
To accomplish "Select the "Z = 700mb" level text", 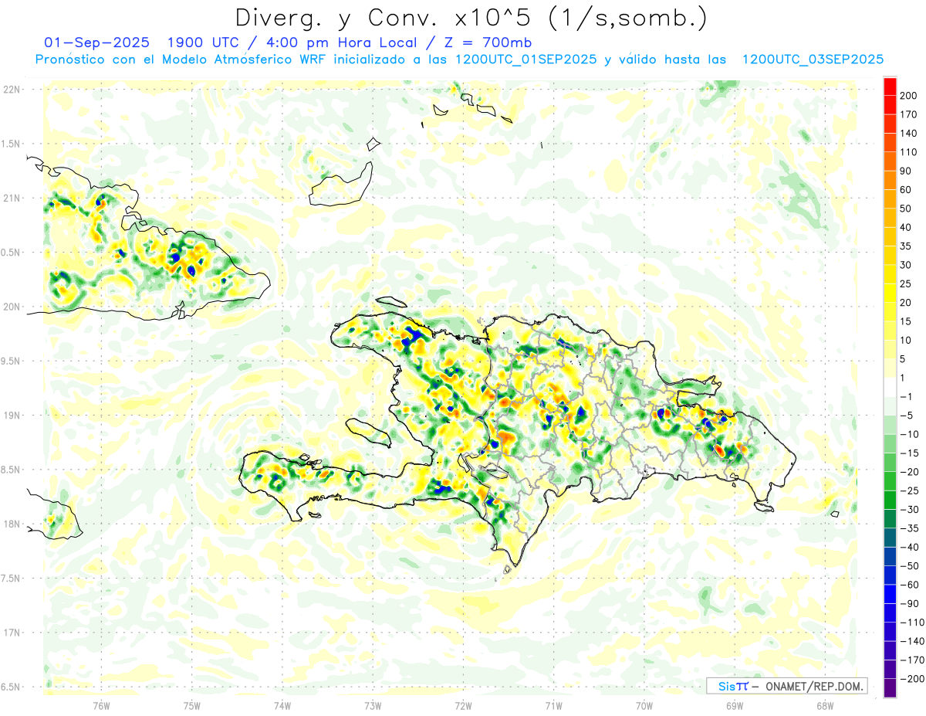I will (x=488, y=42).
